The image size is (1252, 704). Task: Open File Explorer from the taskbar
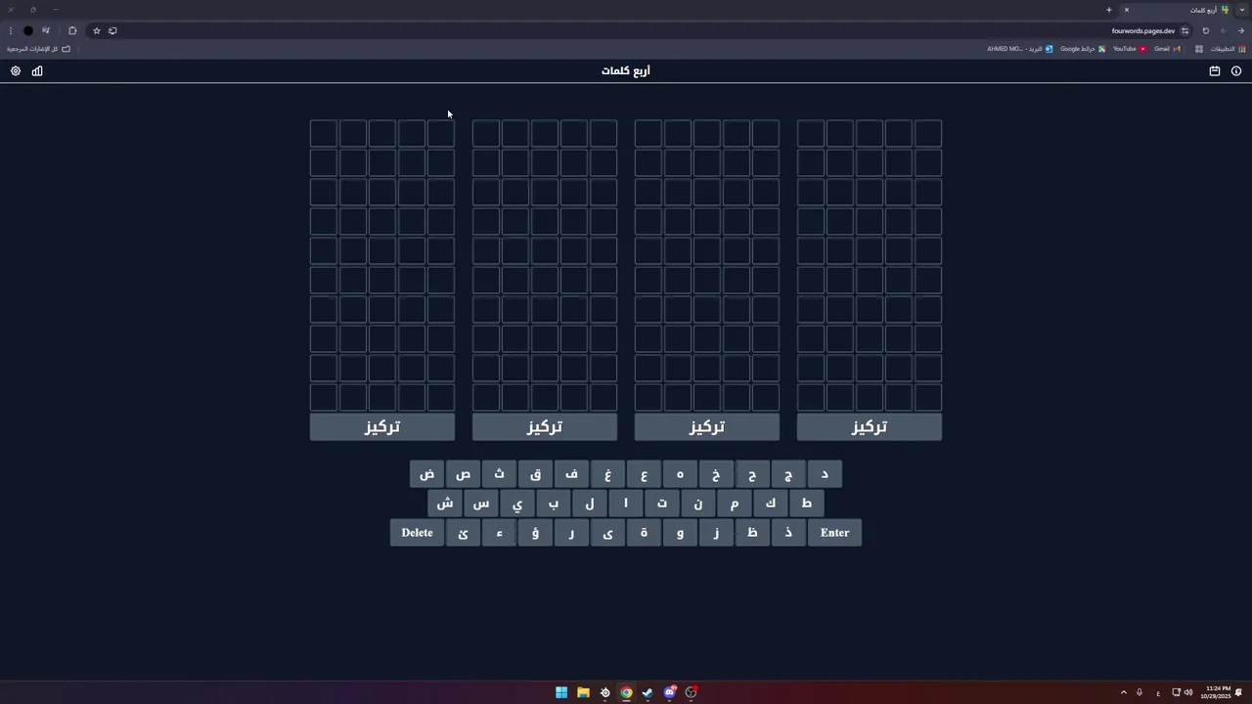coord(583,692)
